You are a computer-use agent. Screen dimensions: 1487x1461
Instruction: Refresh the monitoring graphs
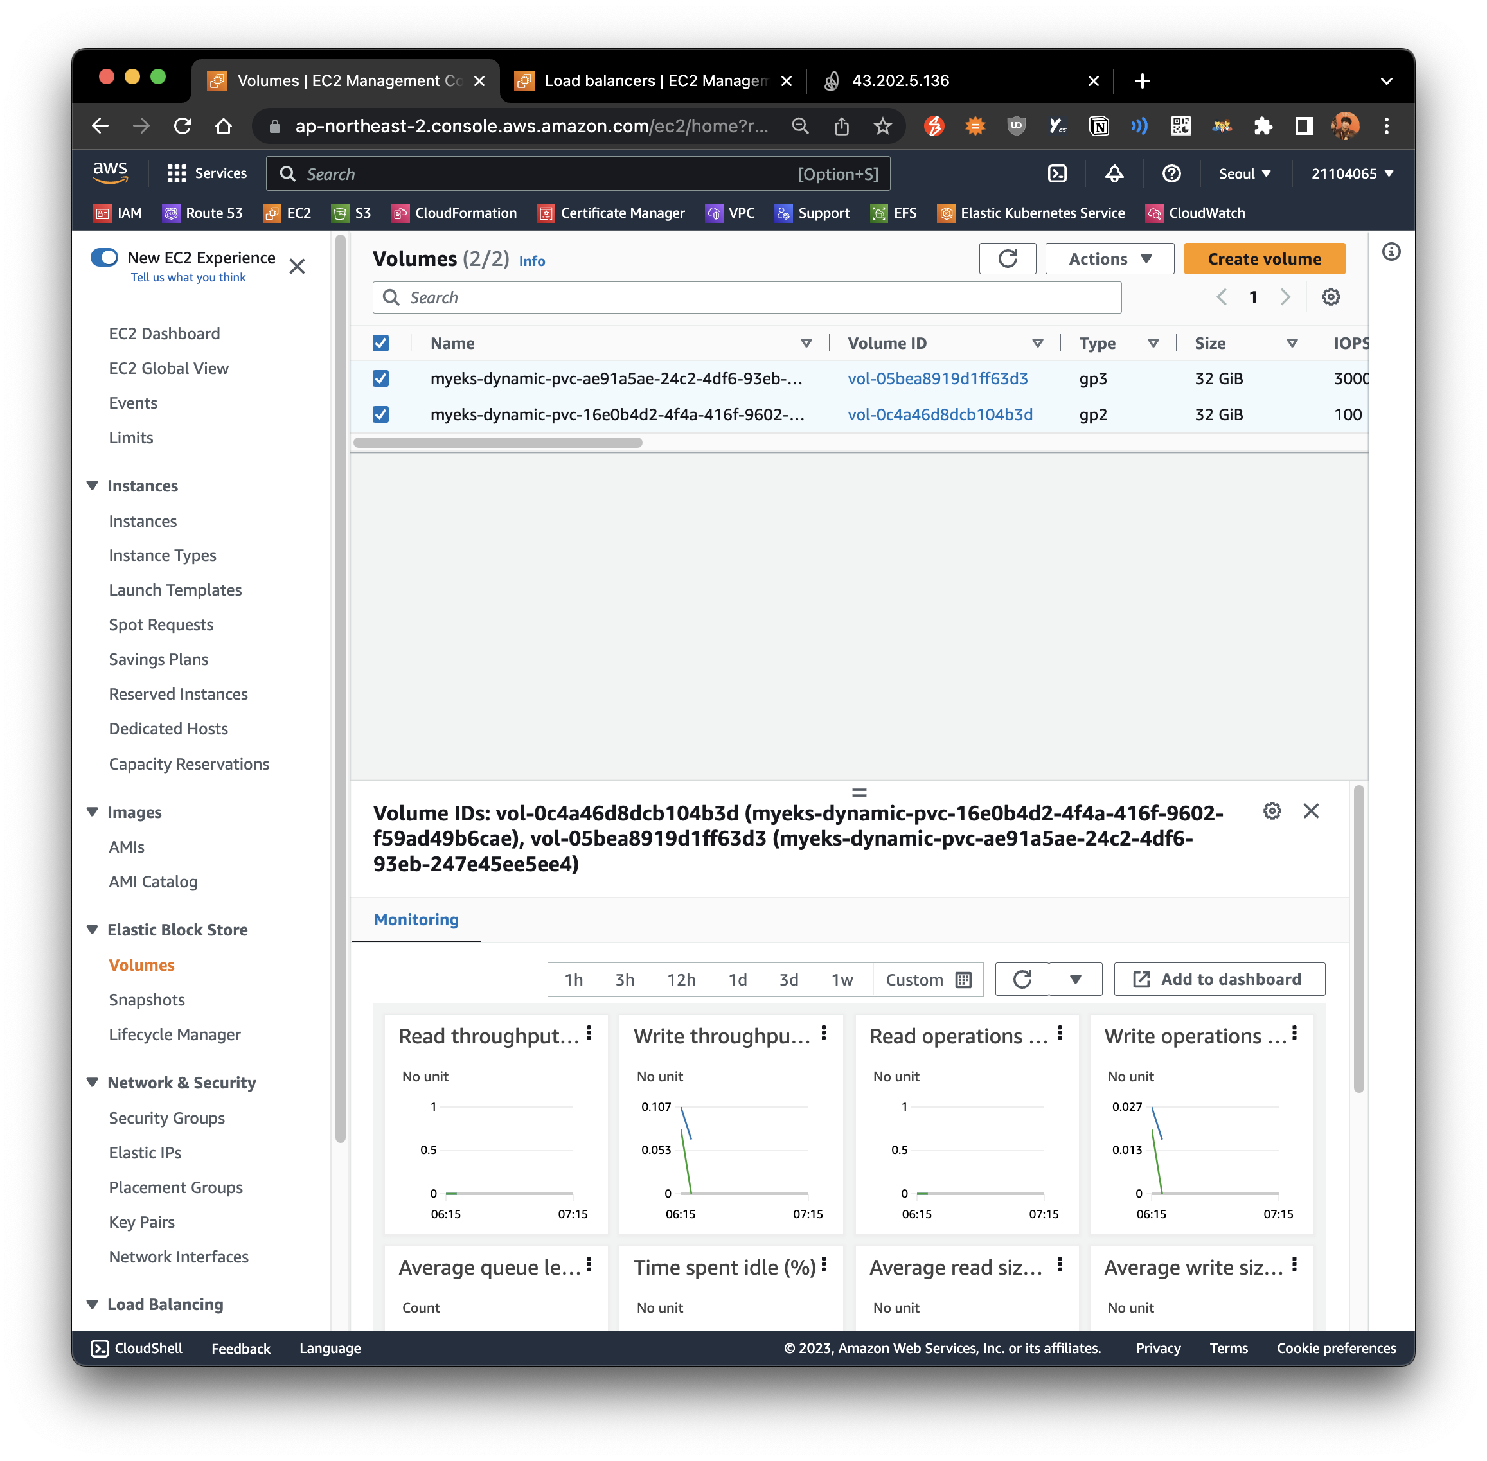[1021, 979]
